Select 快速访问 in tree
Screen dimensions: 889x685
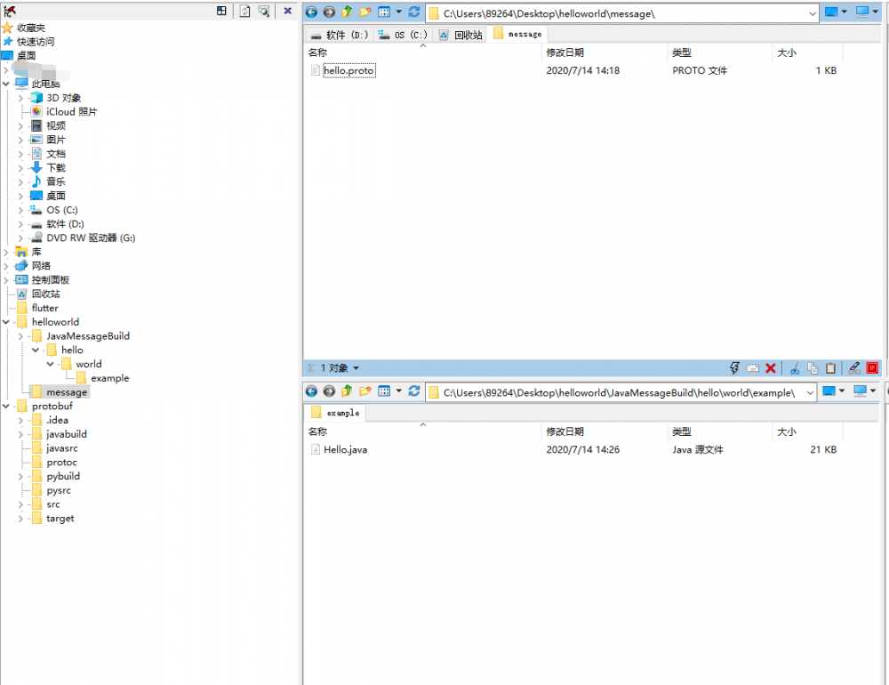(x=36, y=42)
